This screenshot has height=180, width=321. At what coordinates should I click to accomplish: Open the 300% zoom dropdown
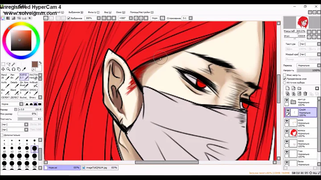99,18
